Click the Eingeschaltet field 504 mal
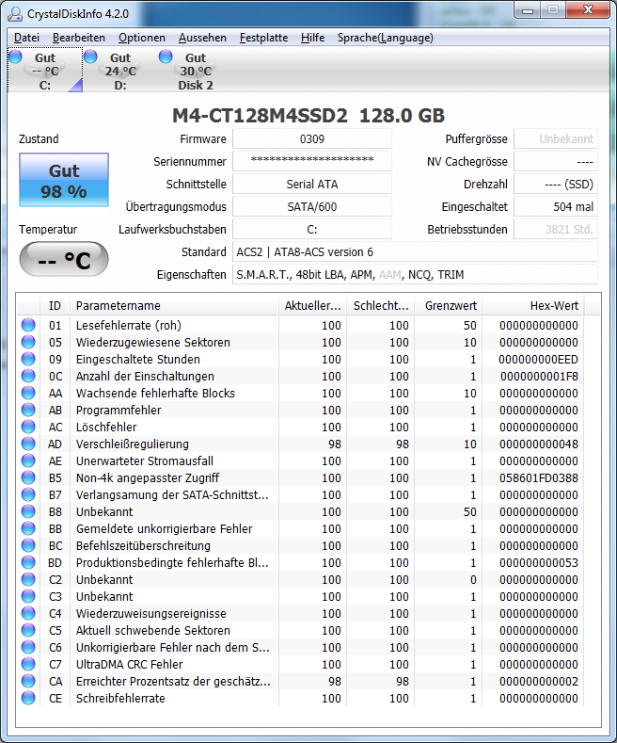617x743 pixels. pyautogui.click(x=556, y=206)
